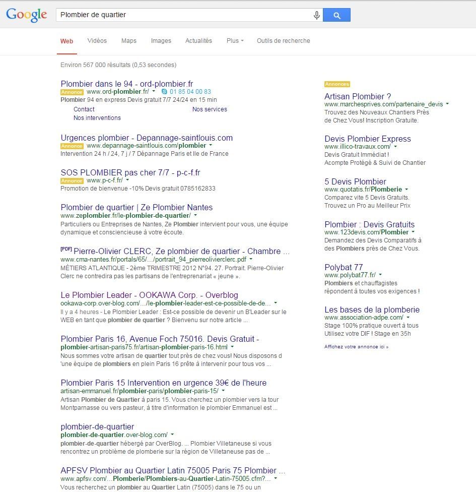This screenshot has width=476, height=492.
Task: Open Plombier dans le 94 ad link
Action: [x=127, y=84]
